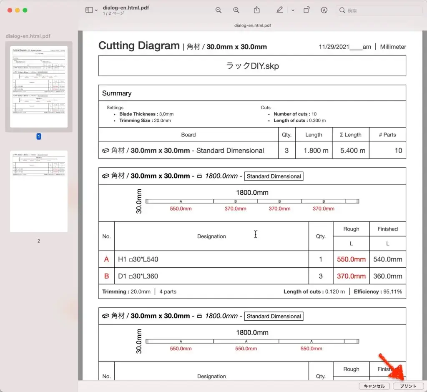Click row A designation H1 □30*L540
427x392 pixels.
pyautogui.click(x=138, y=259)
